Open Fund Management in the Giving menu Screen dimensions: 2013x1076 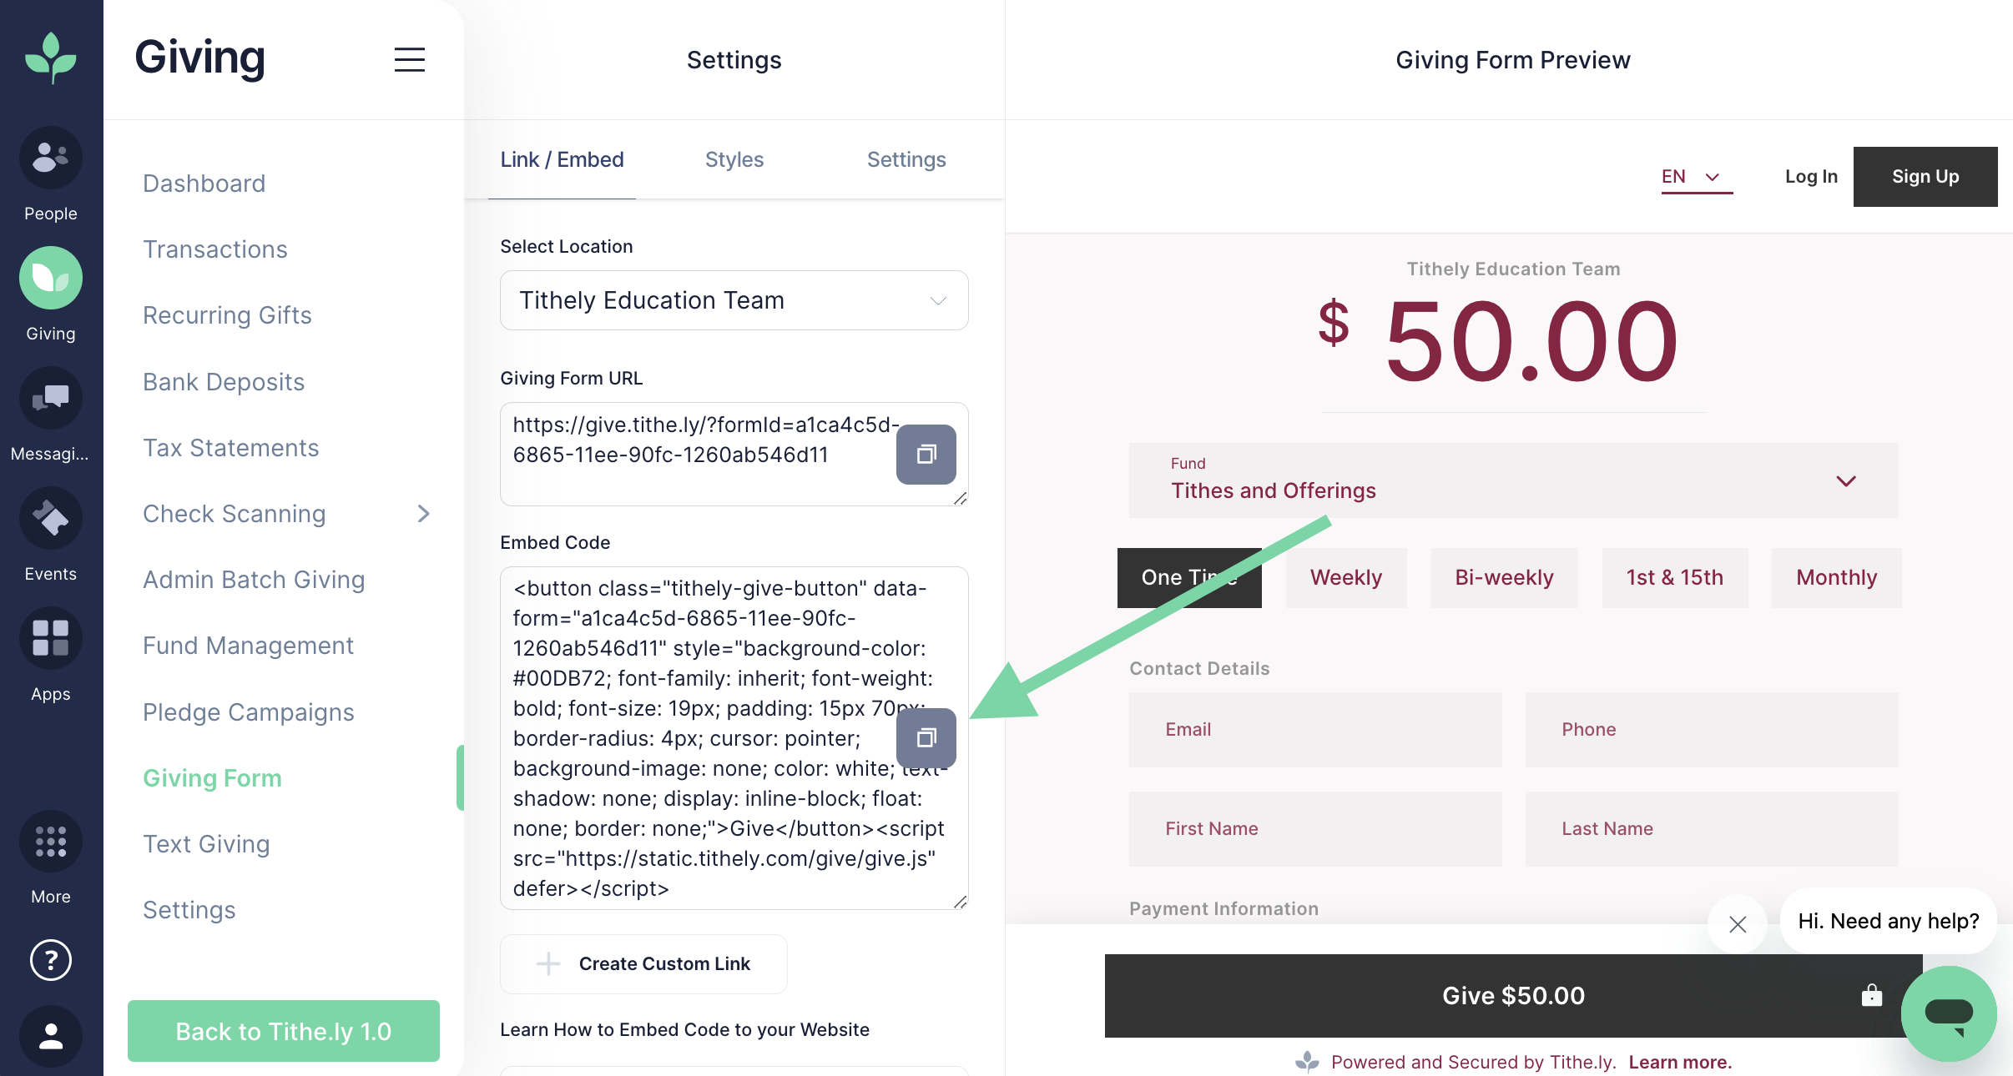248,646
